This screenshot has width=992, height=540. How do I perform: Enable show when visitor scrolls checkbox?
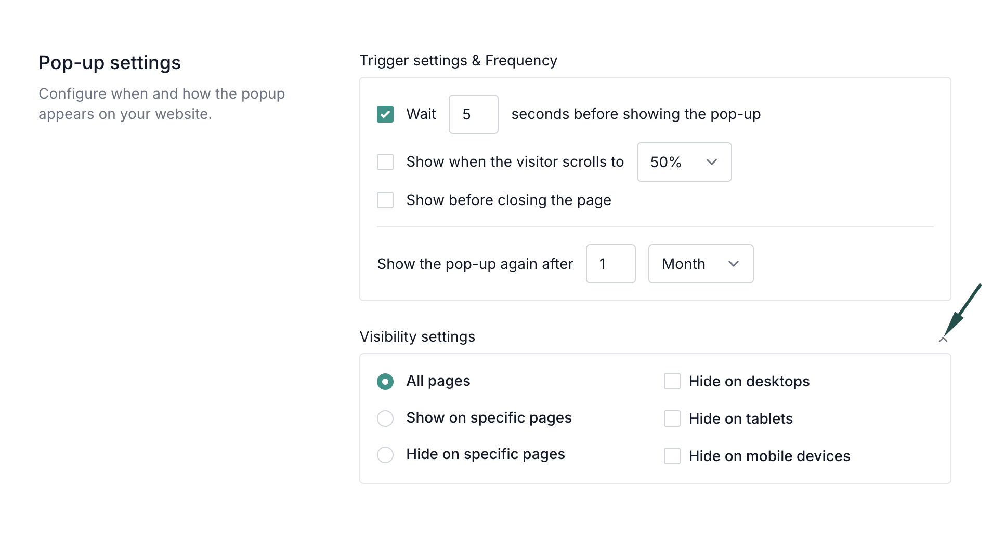(385, 162)
